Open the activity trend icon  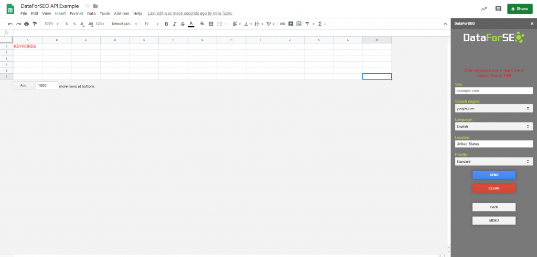(484, 9)
